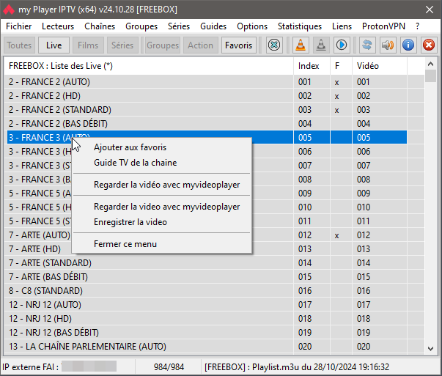
Task: Click the Films filter button
Action: coord(88,45)
